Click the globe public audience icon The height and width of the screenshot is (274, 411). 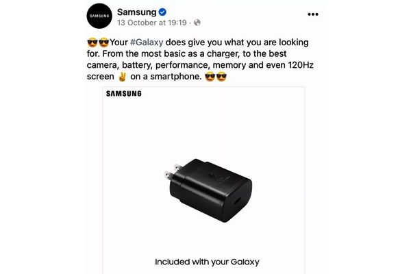[x=197, y=23]
